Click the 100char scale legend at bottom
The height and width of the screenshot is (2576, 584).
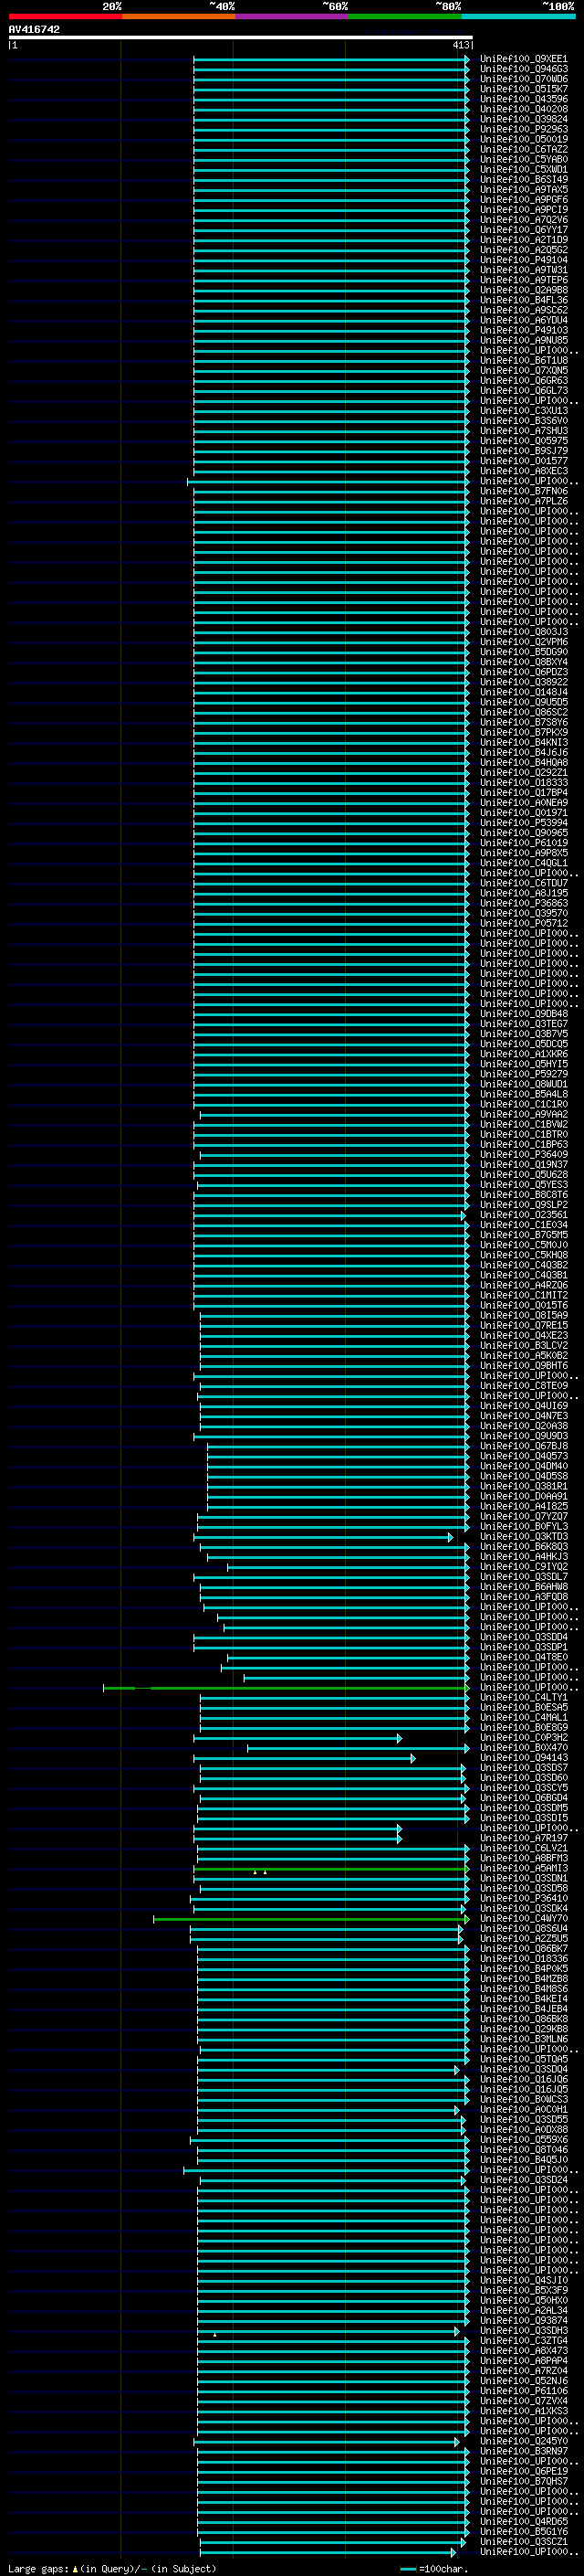[433, 2569]
